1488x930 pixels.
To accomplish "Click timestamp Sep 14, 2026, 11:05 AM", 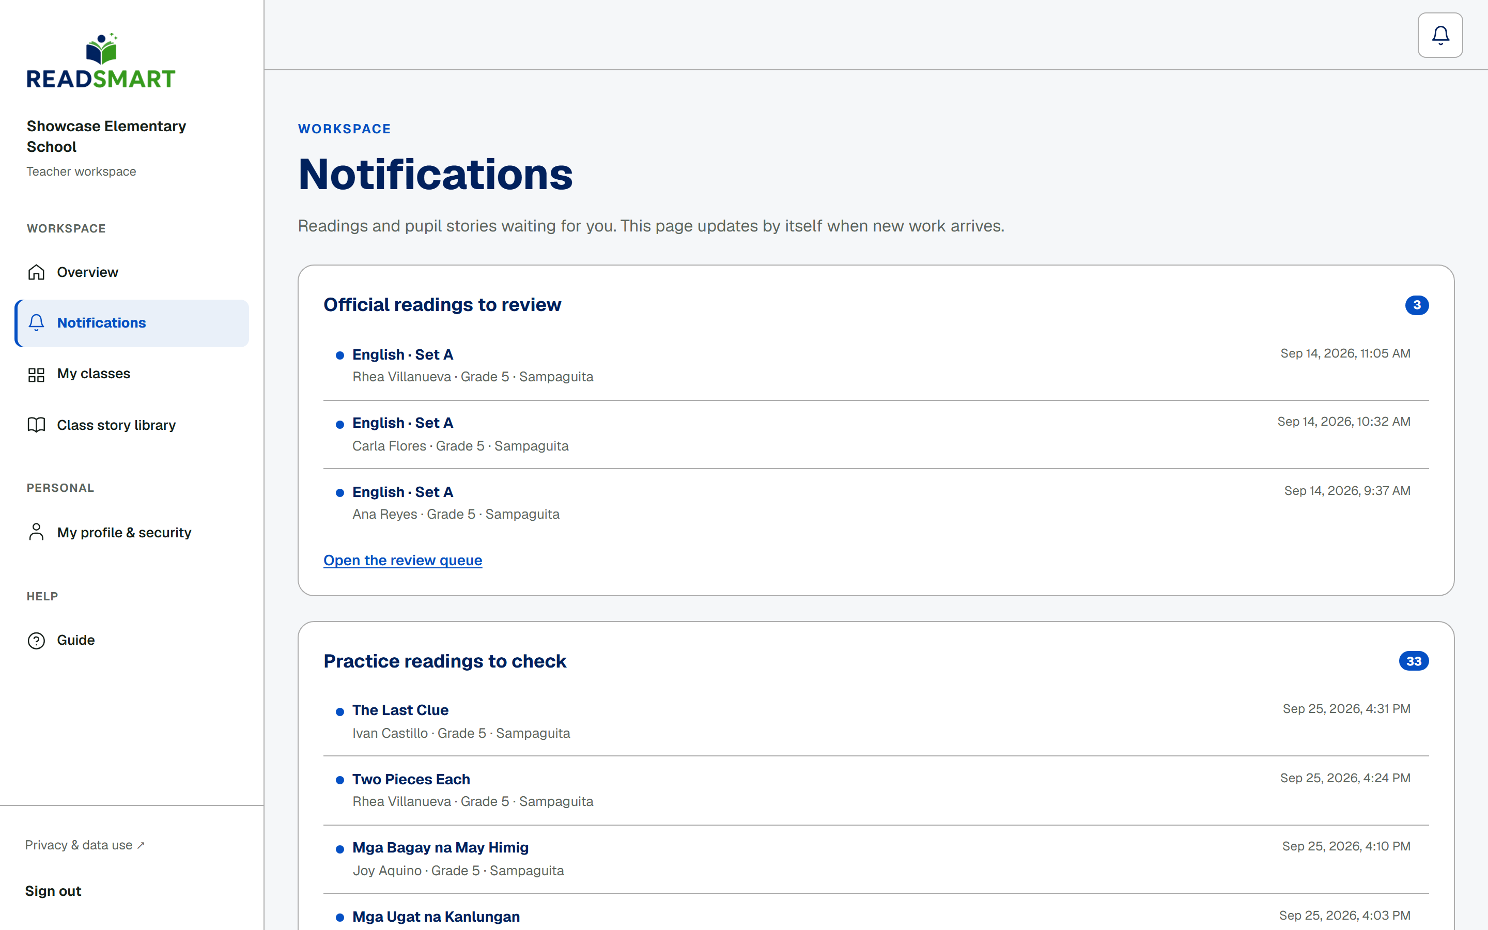I will (x=1345, y=354).
